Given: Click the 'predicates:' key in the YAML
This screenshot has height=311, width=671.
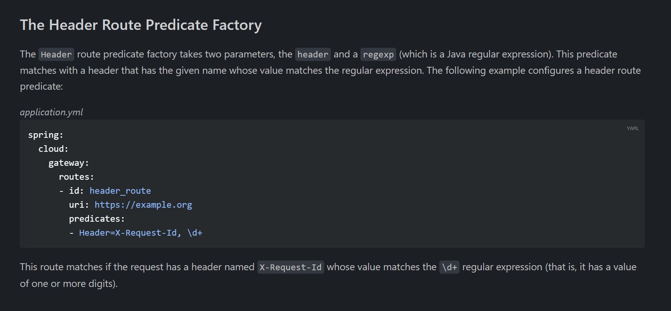Looking at the screenshot, I should 97,219.
